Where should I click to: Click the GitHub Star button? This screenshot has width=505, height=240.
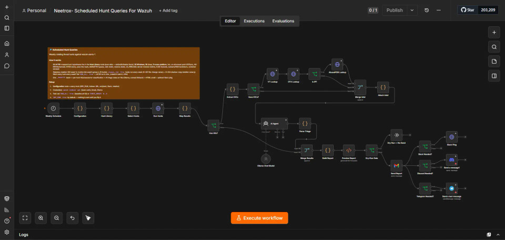pos(468,10)
